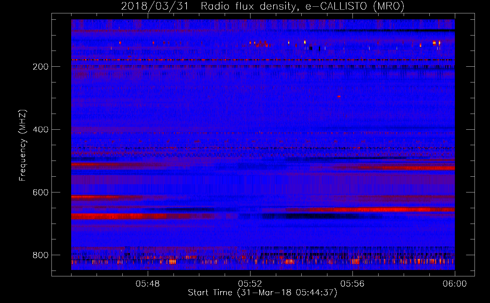Click the 600 frequency axis label
This screenshot has height=303, width=490.
[41, 192]
